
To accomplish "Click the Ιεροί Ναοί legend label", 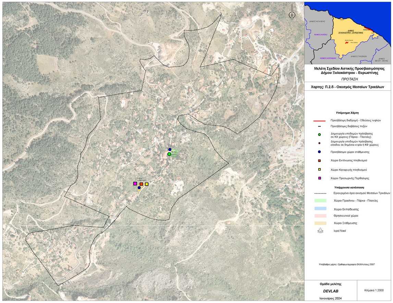I will pyautogui.click(x=340, y=231).
